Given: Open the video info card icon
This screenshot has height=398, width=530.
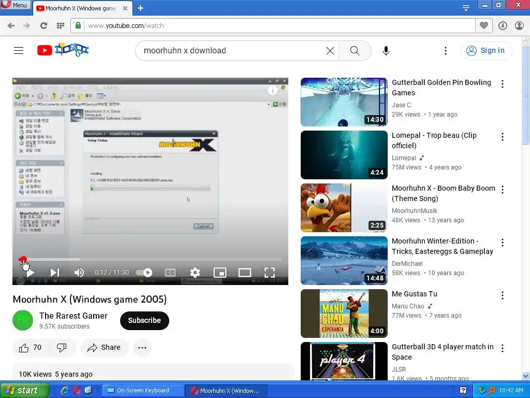Looking at the screenshot, I should click(272, 90).
